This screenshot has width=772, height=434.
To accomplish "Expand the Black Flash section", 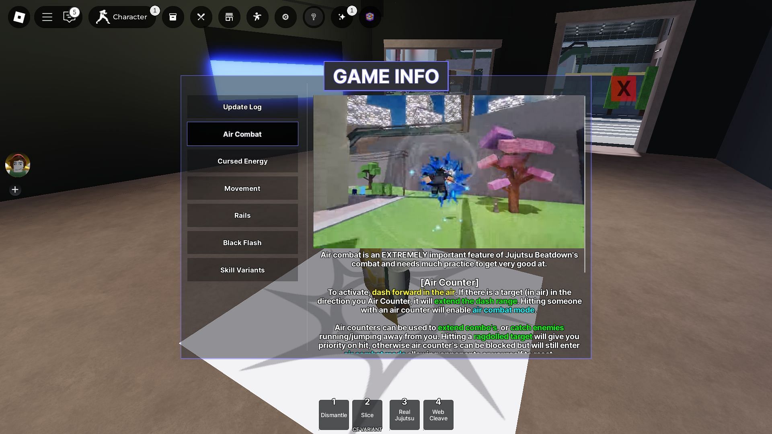I will coord(242,242).
